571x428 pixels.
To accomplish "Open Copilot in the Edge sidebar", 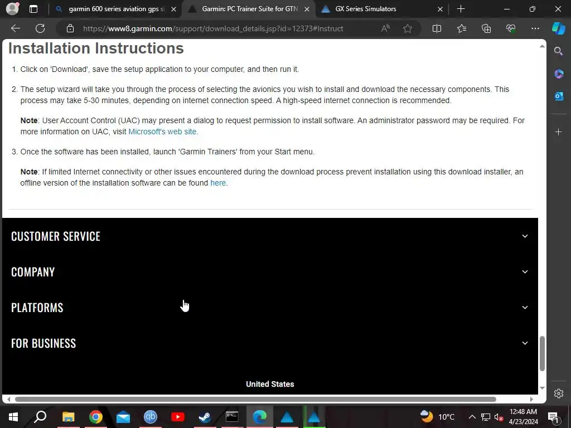I will (x=559, y=28).
